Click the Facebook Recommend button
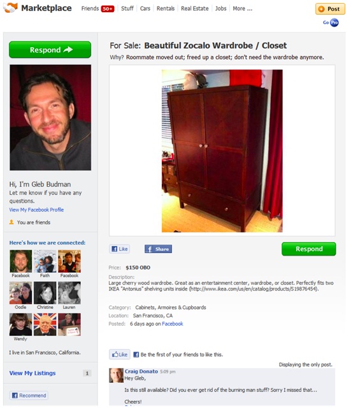 coord(29,395)
